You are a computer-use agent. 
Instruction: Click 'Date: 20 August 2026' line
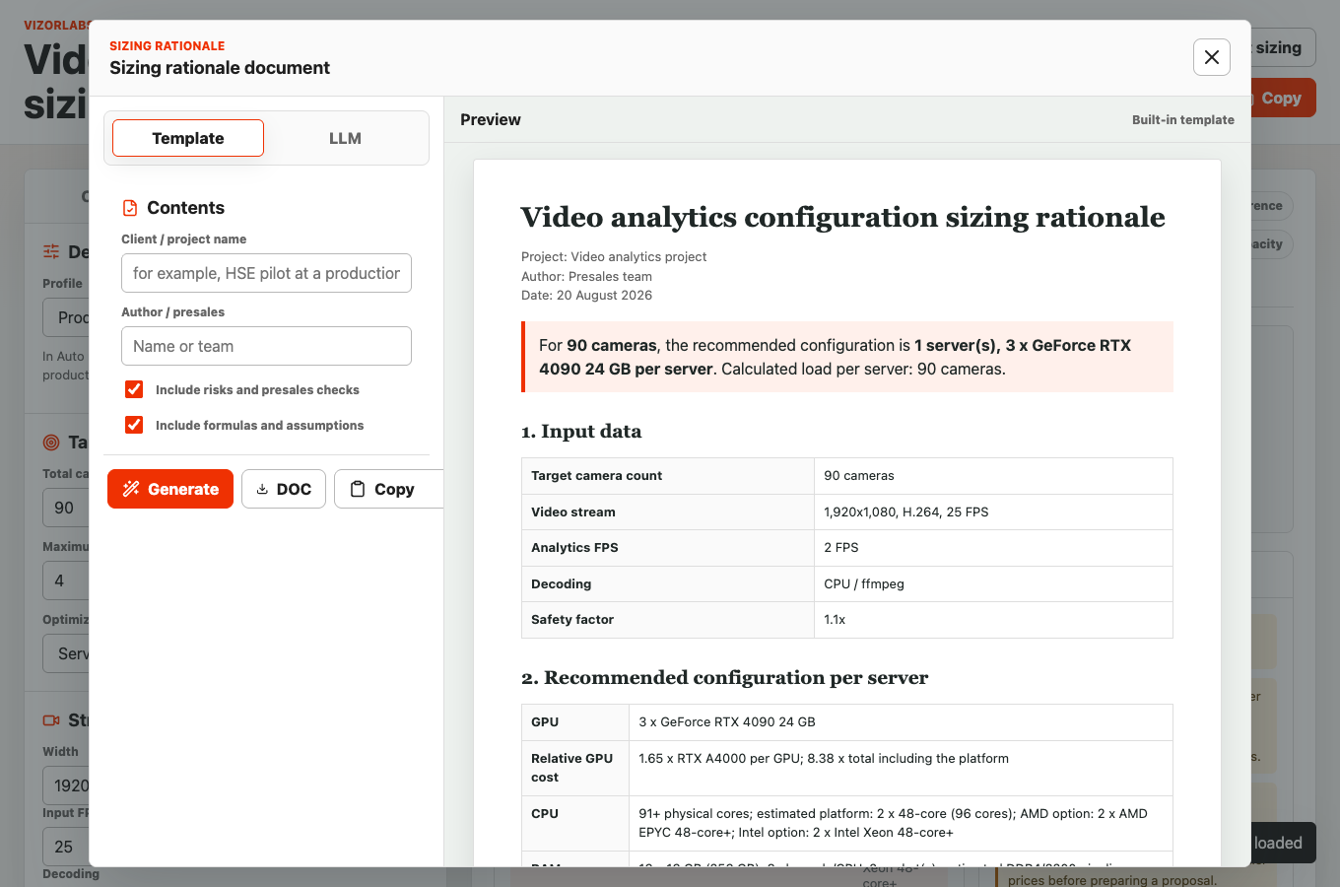tap(586, 296)
